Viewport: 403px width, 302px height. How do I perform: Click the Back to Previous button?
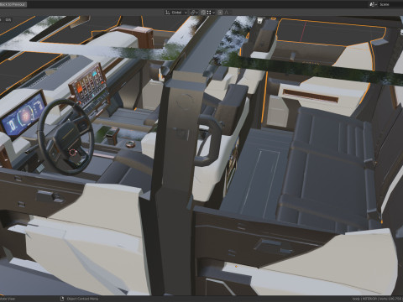point(13,4)
